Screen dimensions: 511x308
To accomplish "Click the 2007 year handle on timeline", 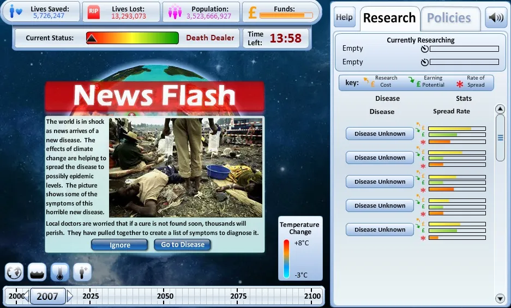I will 47,296.
